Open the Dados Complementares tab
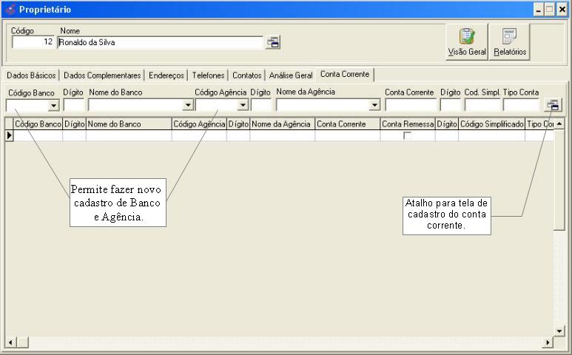The height and width of the screenshot is (355, 572). coord(102,75)
